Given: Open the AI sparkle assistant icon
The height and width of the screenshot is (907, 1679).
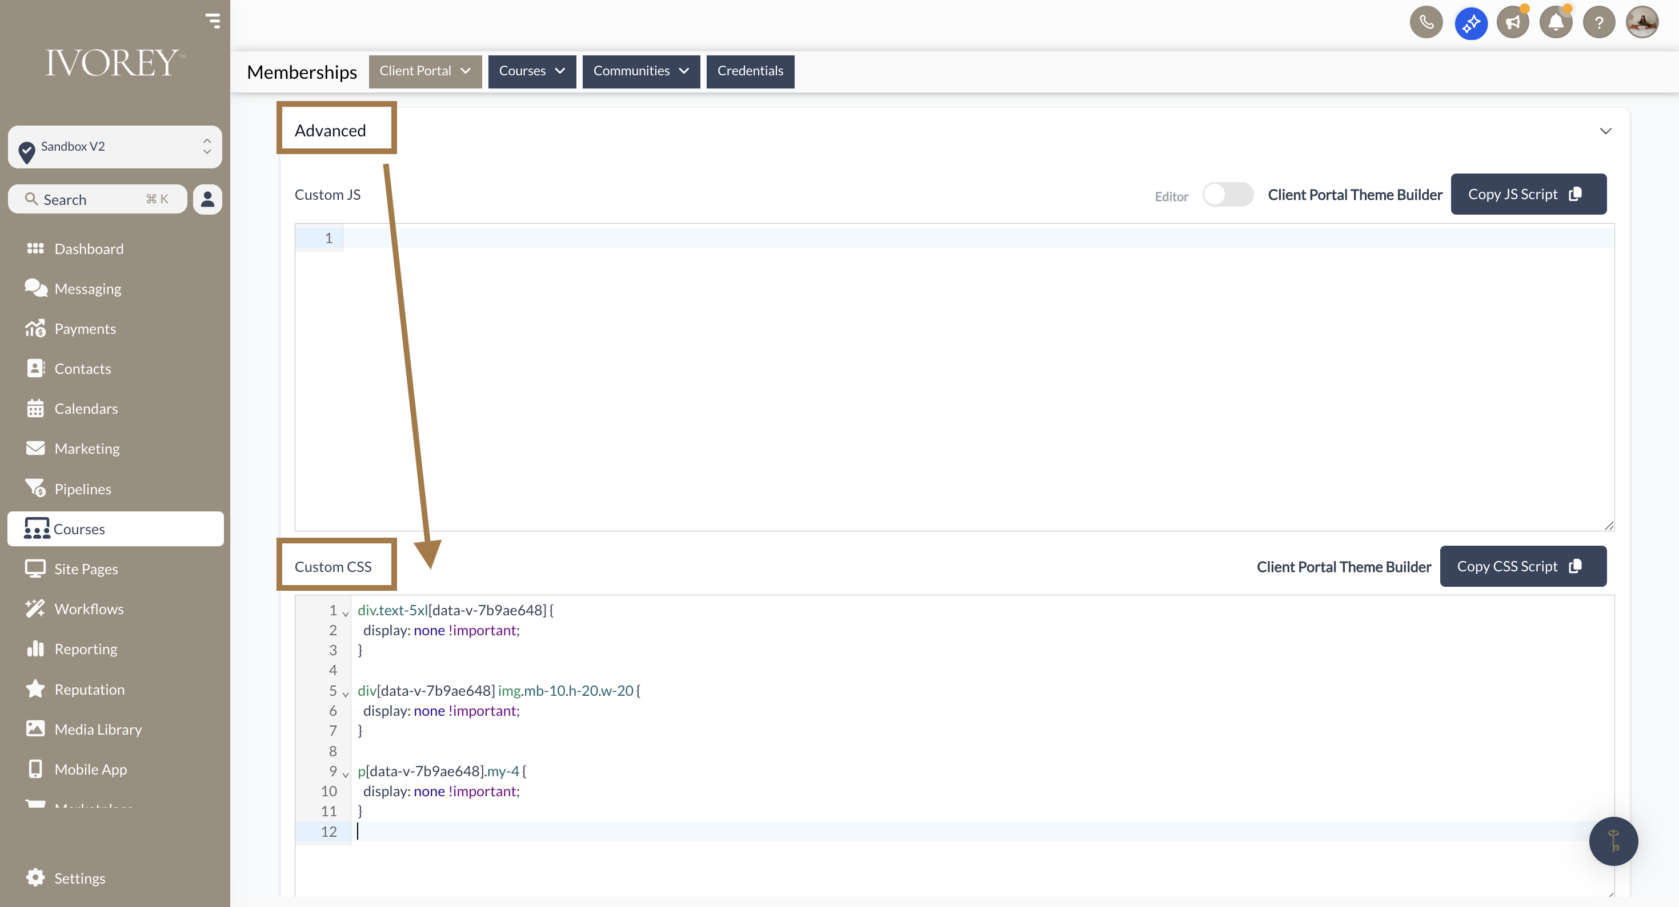Looking at the screenshot, I should click(x=1470, y=23).
